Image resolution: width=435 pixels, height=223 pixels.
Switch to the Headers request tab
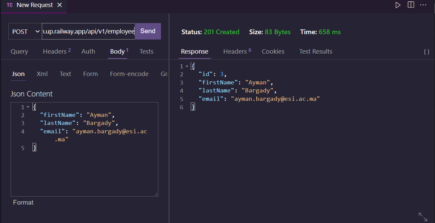(x=54, y=51)
